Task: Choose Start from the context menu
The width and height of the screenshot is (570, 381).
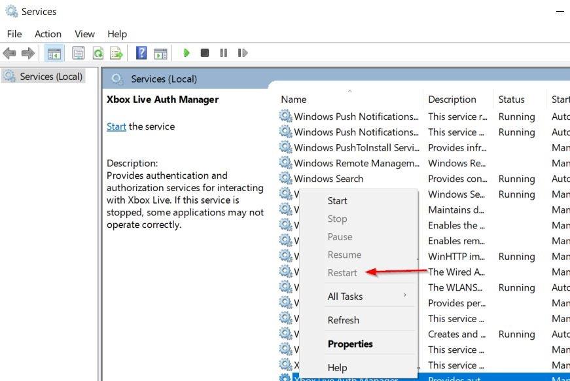Action: click(337, 200)
